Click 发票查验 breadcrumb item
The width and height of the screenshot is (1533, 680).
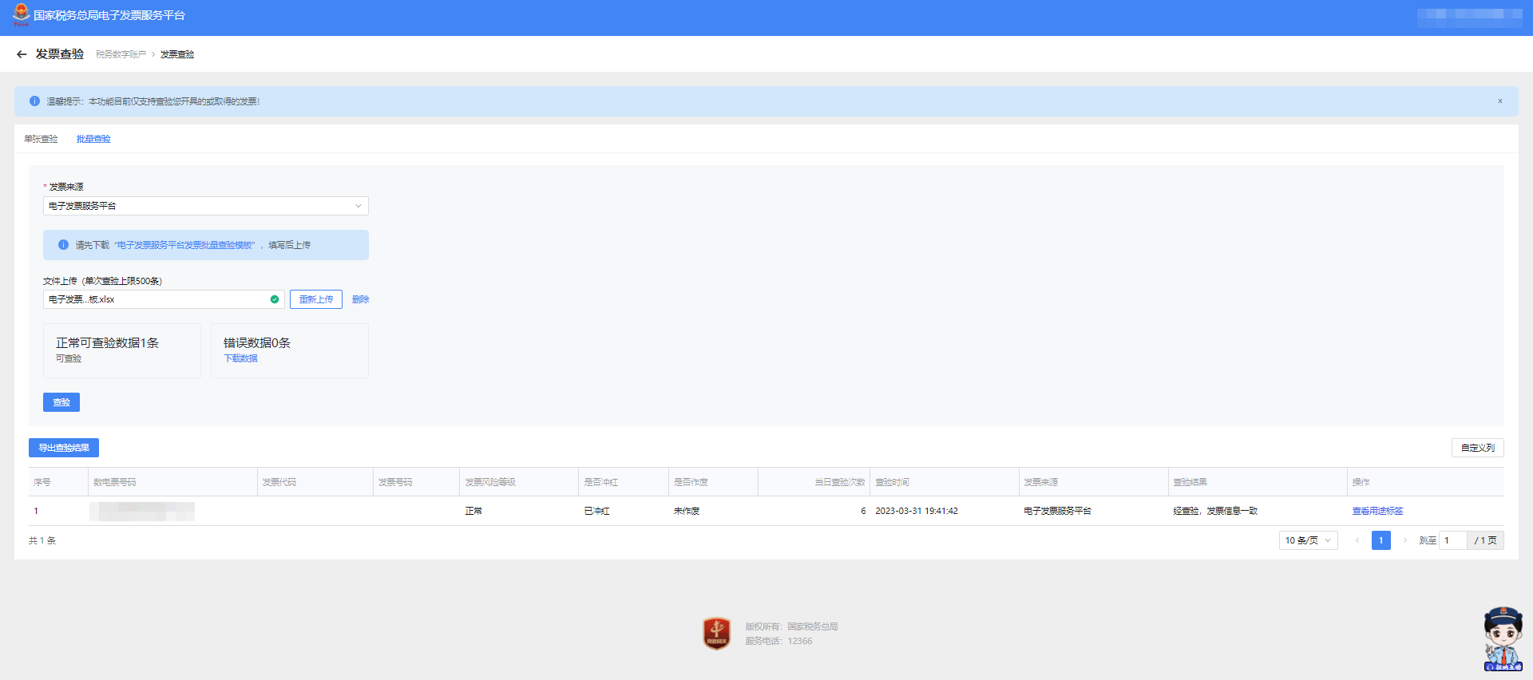177,54
